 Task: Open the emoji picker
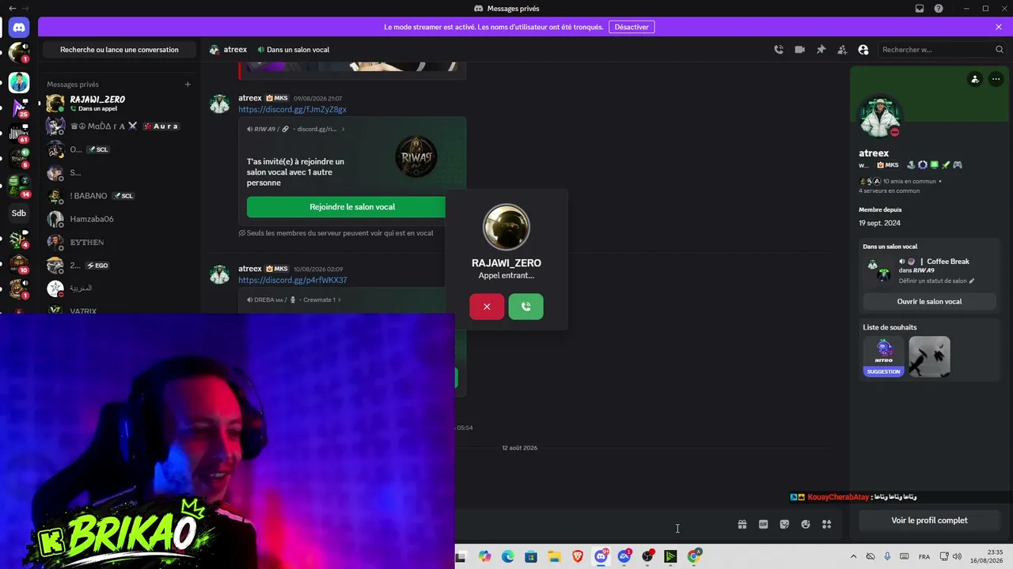coord(806,524)
